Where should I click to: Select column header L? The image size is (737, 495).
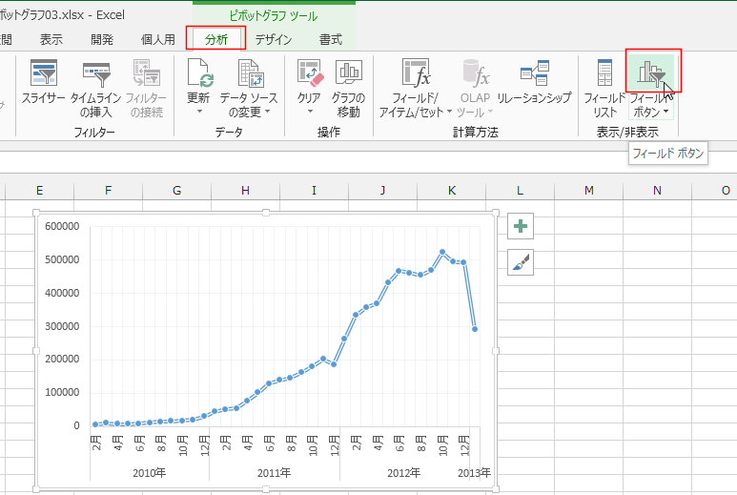tap(520, 191)
